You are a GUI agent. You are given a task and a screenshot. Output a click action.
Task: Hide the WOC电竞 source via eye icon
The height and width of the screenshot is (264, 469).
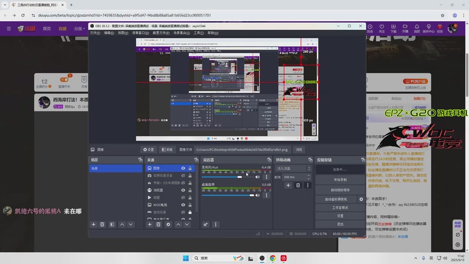(x=183, y=205)
